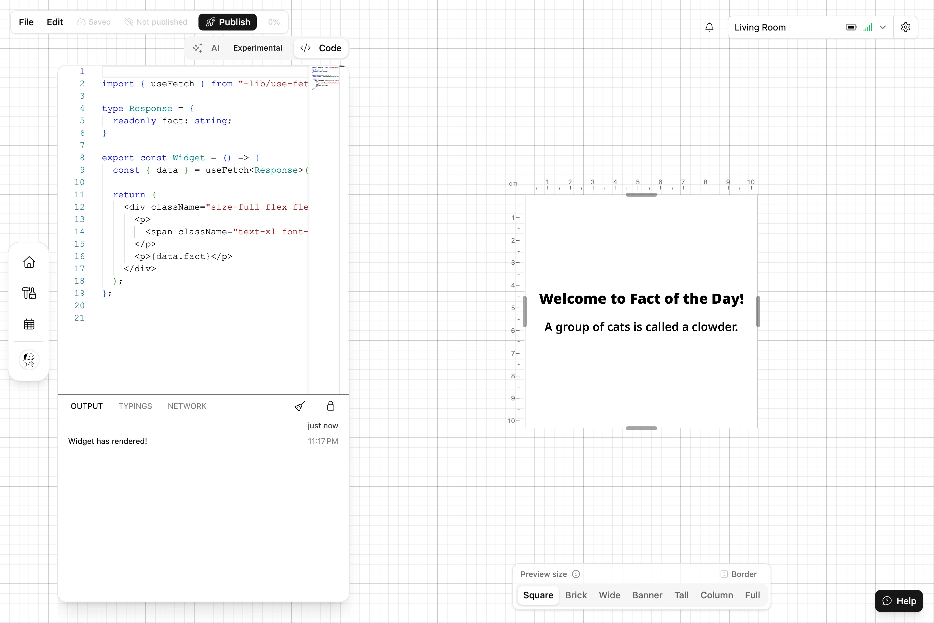Screen dimensions: 934x623
Task: Click the bottom edge resize handle of preview
Action: [641, 428]
